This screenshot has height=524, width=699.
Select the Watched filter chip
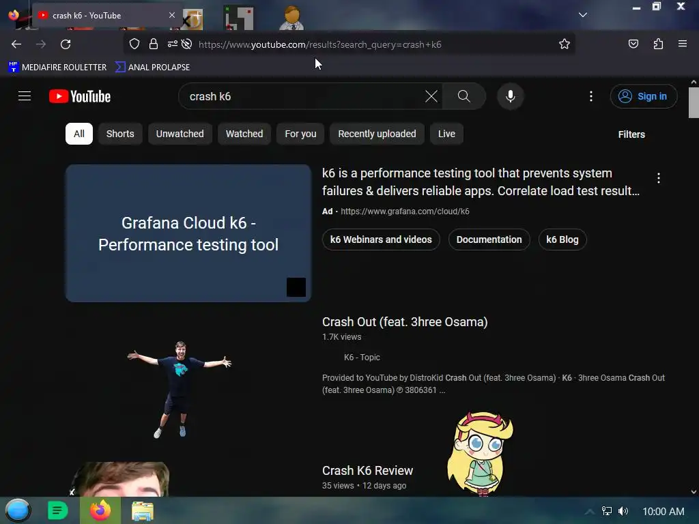click(x=244, y=134)
